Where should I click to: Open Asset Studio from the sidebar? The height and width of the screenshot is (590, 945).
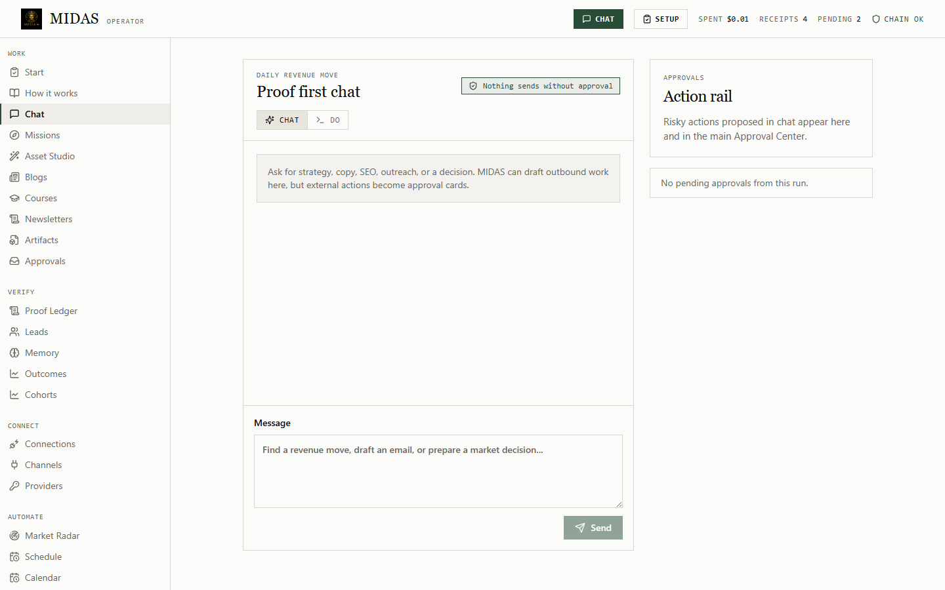coord(85,156)
